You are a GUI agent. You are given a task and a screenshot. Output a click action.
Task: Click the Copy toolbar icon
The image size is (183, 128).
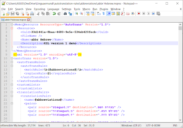pyautogui.click(x=43, y=14)
